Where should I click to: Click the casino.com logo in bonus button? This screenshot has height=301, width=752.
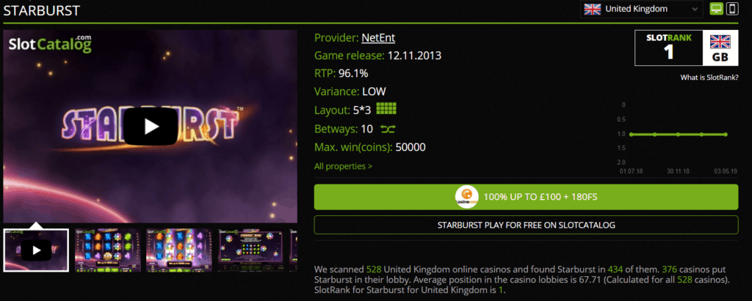[466, 197]
